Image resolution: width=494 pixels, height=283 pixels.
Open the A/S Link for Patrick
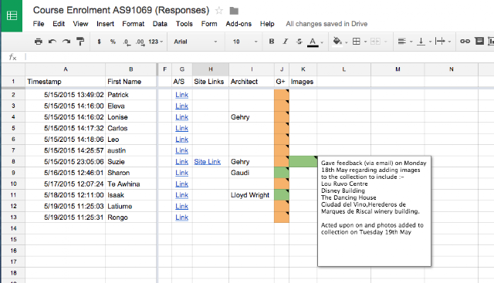coord(182,95)
